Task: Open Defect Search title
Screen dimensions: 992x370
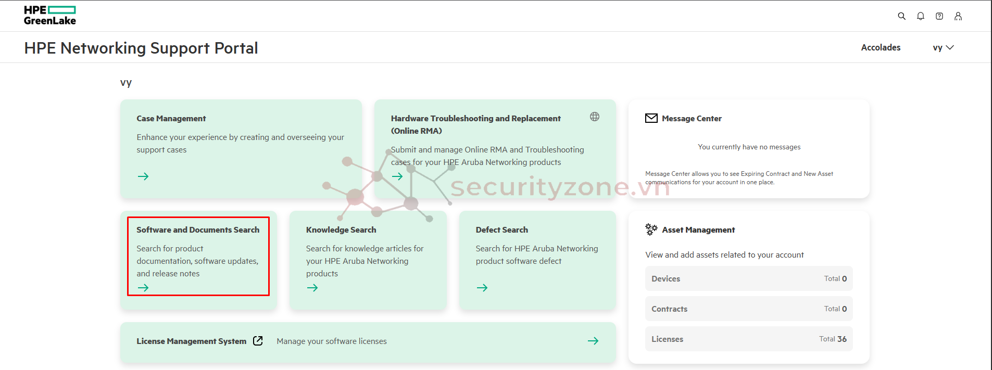Action: [502, 230]
